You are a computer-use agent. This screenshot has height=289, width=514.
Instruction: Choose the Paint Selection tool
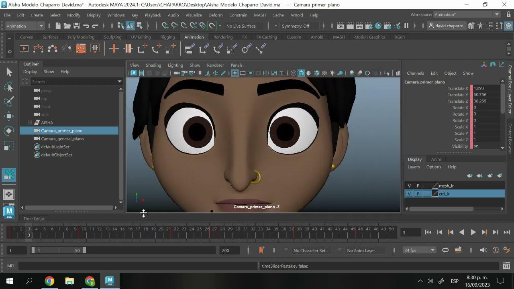pos(9,102)
